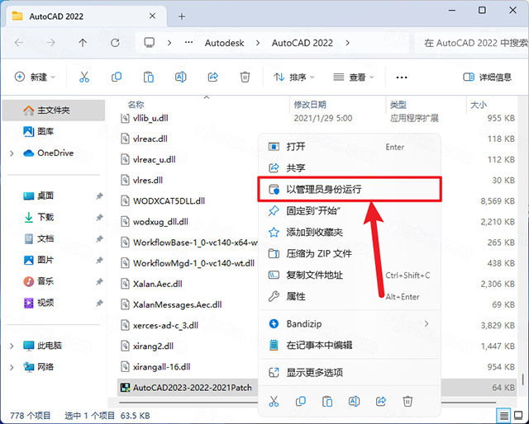
Task: Expand the OneDrive tree node
Action: (x=12, y=153)
